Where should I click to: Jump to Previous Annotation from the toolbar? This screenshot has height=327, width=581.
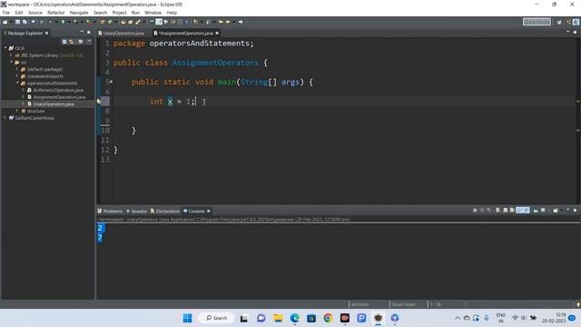(208, 22)
